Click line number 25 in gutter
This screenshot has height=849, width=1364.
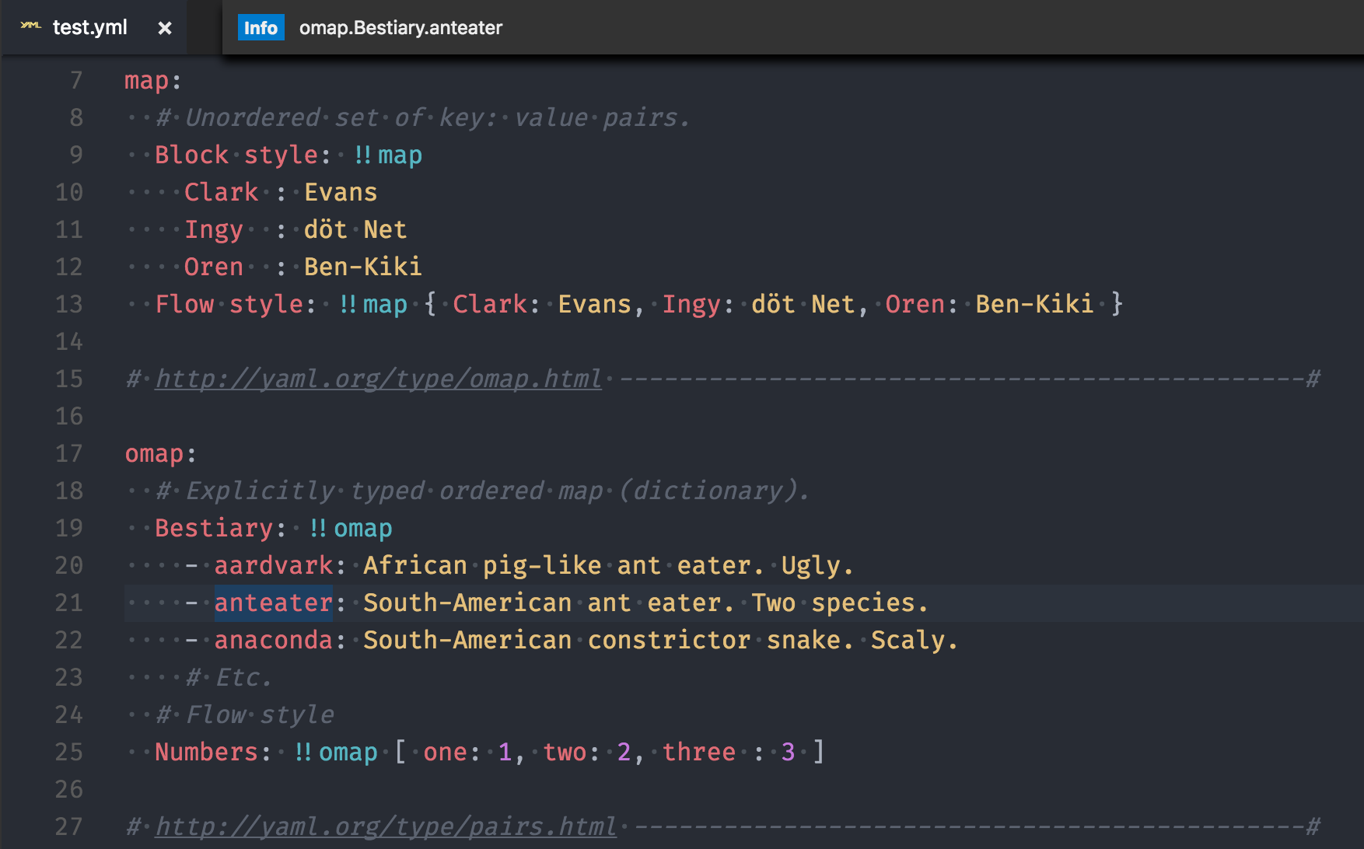click(69, 752)
